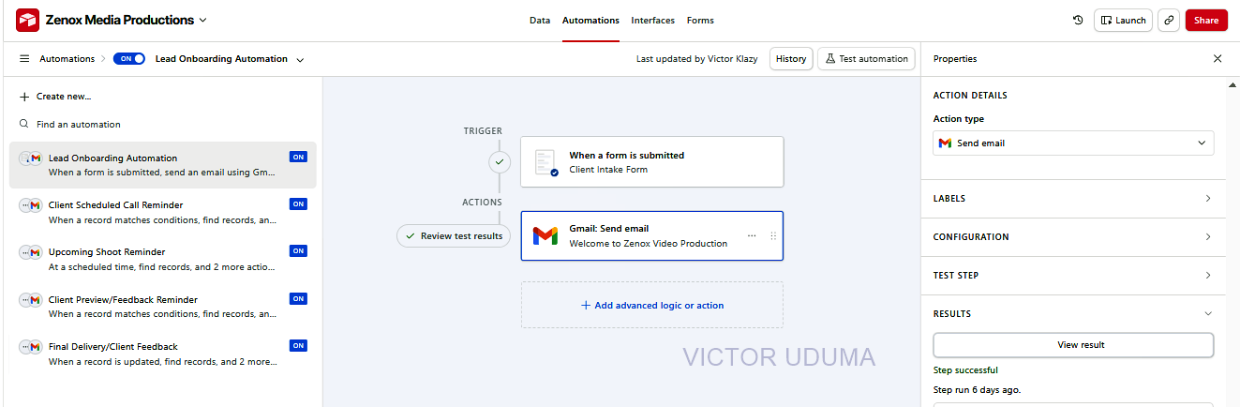
Task: Click the View result button
Action: [x=1073, y=345]
